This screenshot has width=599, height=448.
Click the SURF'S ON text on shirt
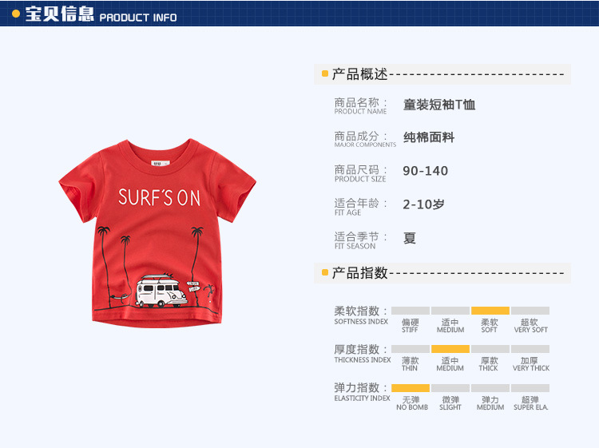click(159, 197)
